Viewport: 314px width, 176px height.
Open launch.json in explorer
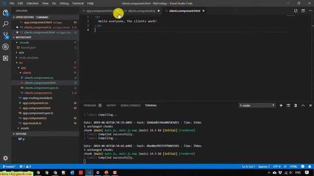coord(28,47)
